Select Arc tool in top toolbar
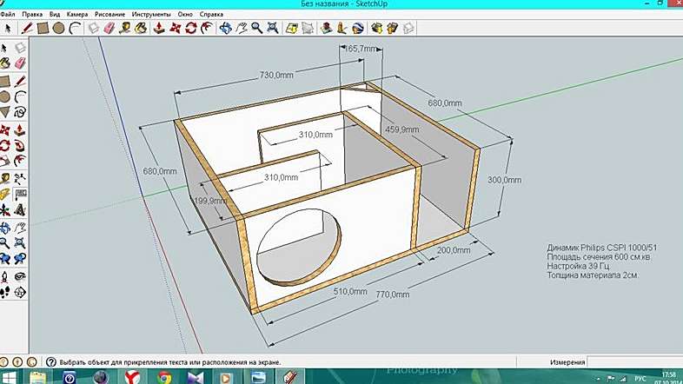The height and width of the screenshot is (384, 683). click(76, 29)
